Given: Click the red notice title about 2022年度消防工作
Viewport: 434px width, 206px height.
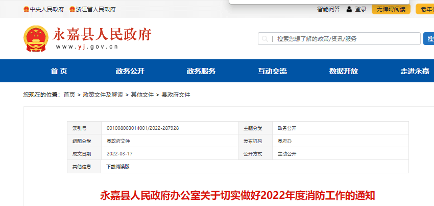Looking at the screenshot, I should pyautogui.click(x=237, y=195).
